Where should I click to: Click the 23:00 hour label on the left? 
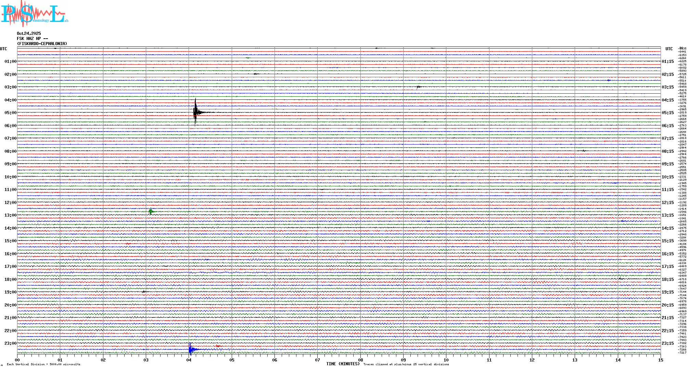pos(10,343)
